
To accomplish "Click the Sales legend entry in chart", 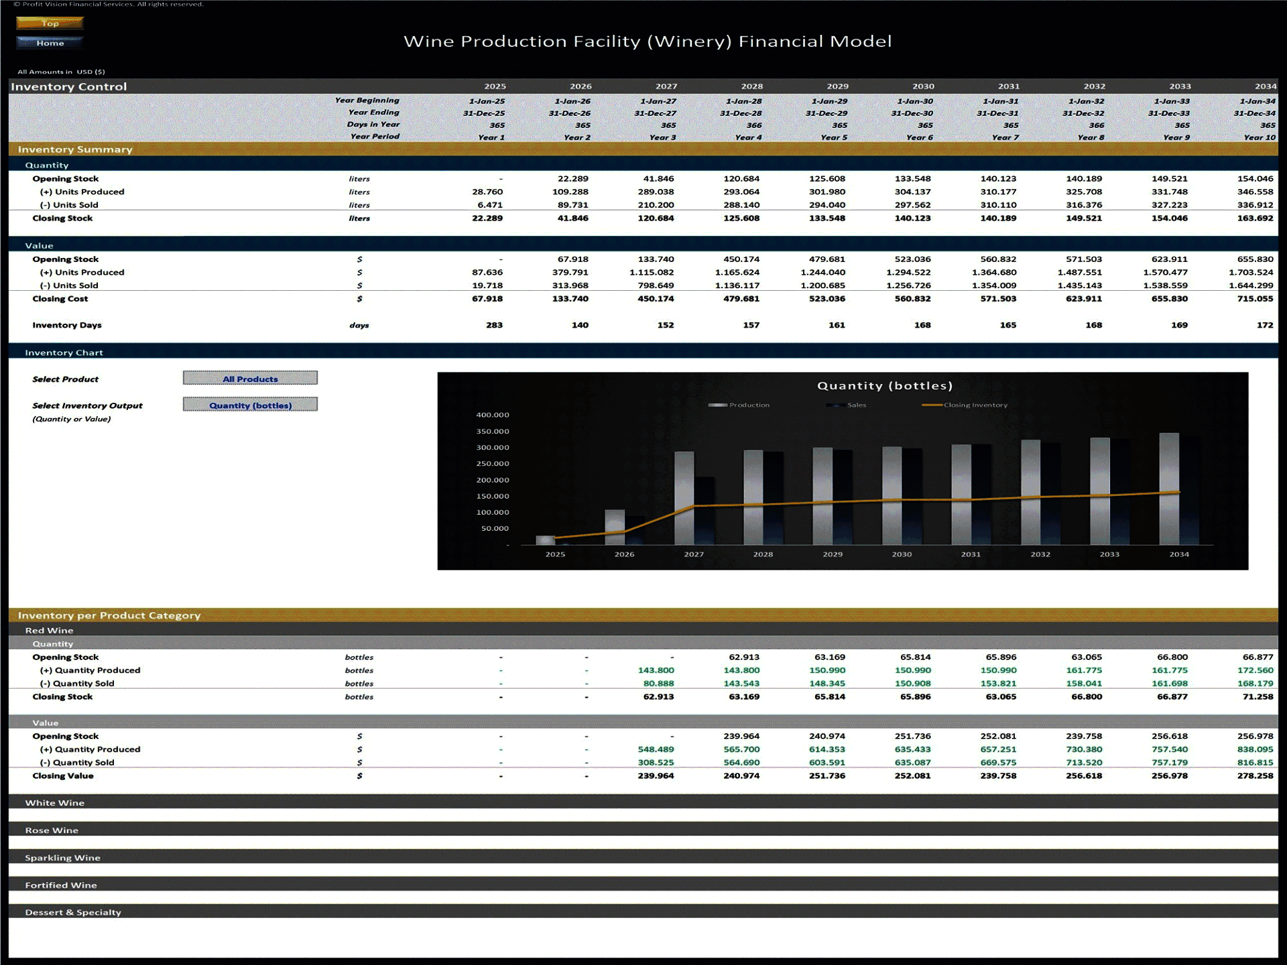I will coord(847,405).
